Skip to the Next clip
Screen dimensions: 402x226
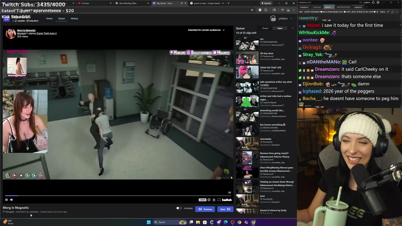(x=225, y=209)
